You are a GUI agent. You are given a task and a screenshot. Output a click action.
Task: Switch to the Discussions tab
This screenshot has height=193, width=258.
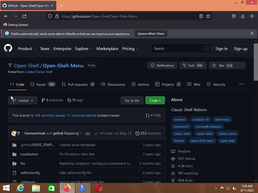pos(113,84)
